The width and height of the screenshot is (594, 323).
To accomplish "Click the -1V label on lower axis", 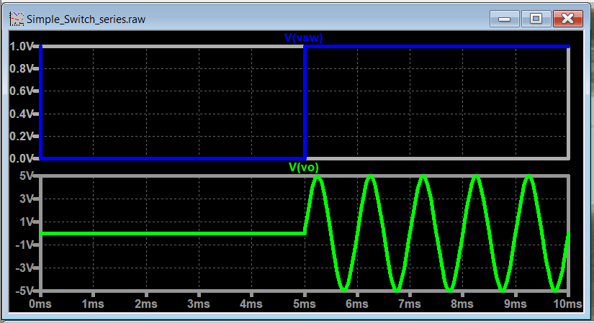I will coord(24,245).
